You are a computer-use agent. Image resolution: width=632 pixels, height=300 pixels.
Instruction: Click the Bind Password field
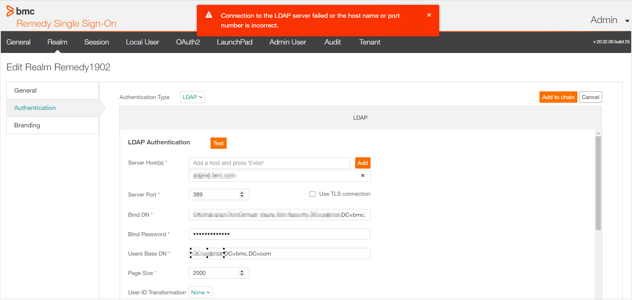pos(280,234)
